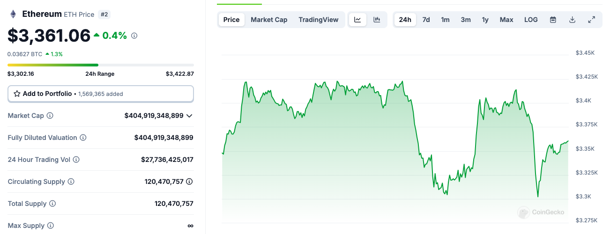610x234 pixels.
Task: Click the Market Cap info icon
Action: pyautogui.click(x=50, y=116)
